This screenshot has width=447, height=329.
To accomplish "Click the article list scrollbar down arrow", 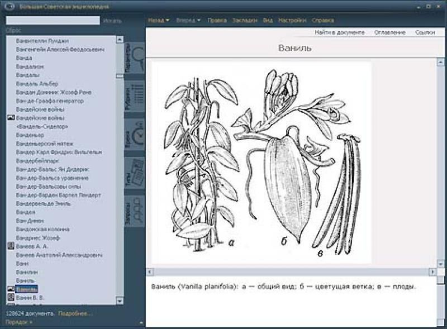I will coord(120,301).
